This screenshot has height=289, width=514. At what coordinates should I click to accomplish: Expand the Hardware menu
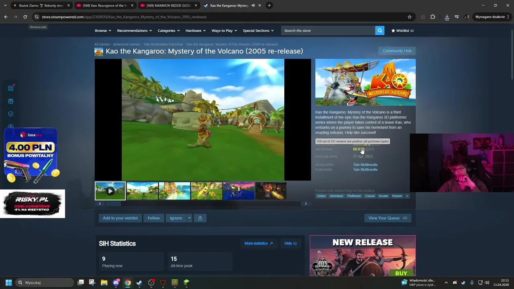pyautogui.click(x=196, y=31)
